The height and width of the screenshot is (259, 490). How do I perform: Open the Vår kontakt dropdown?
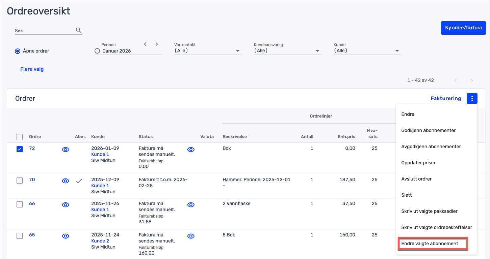tap(208, 51)
